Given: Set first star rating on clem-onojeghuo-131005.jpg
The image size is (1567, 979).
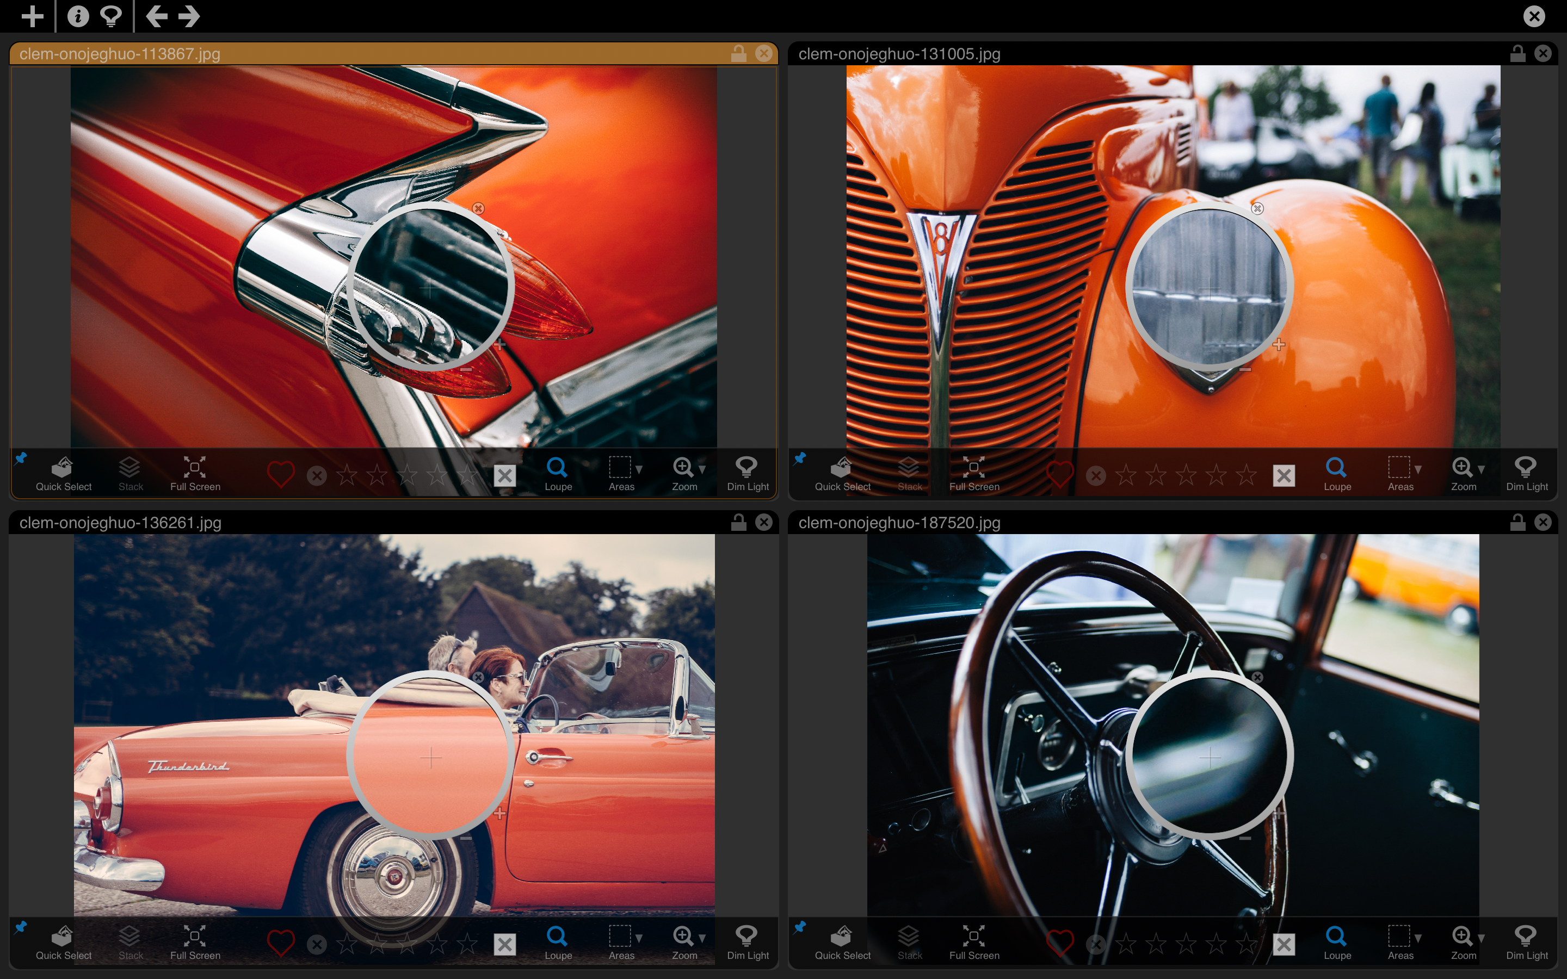Looking at the screenshot, I should tap(1126, 476).
